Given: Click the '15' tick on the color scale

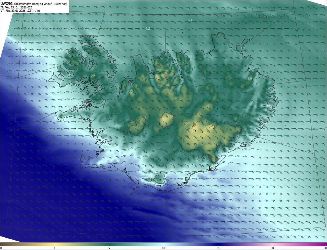Looking at the screenshot, I should [x=218, y=248].
